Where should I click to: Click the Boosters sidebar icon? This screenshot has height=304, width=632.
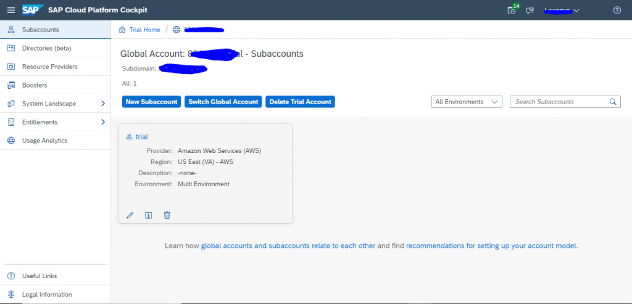point(11,85)
